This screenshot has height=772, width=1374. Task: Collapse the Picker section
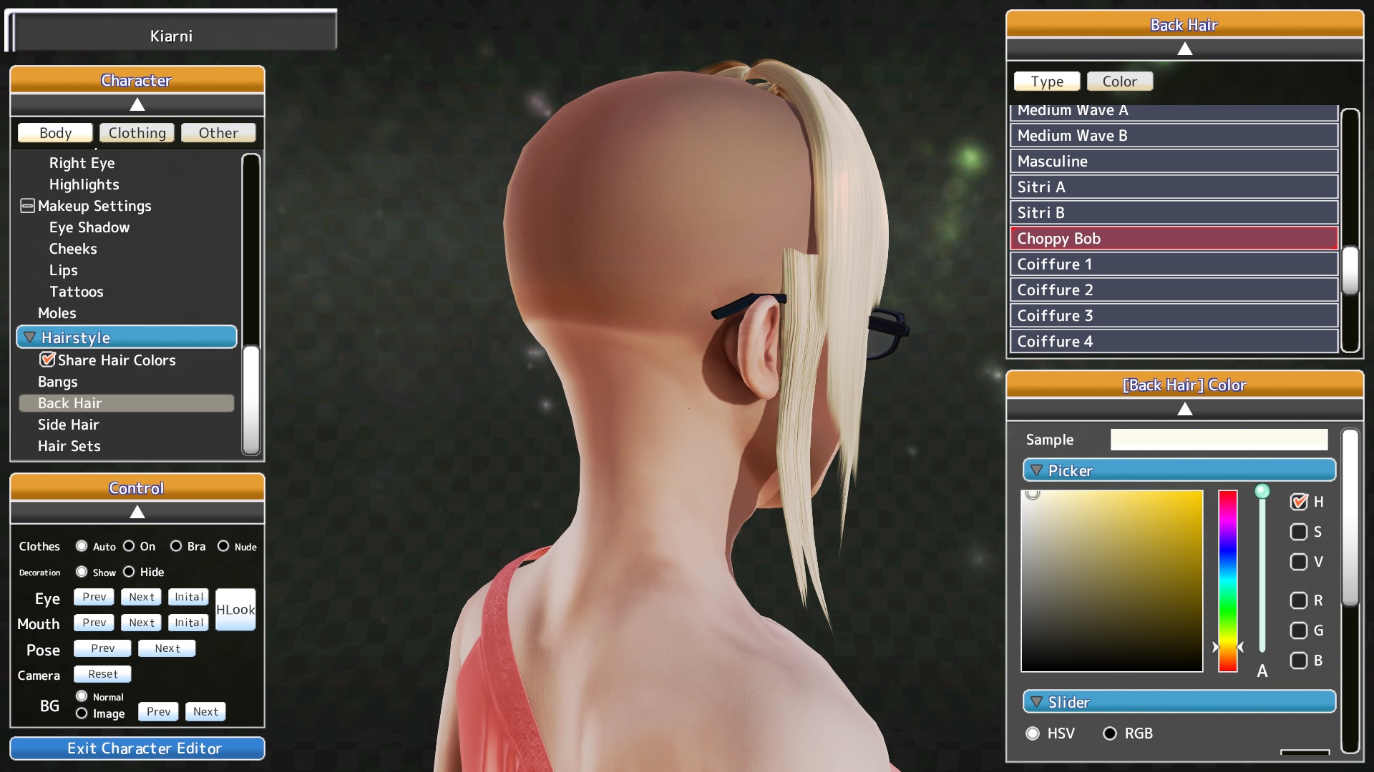[1179, 470]
